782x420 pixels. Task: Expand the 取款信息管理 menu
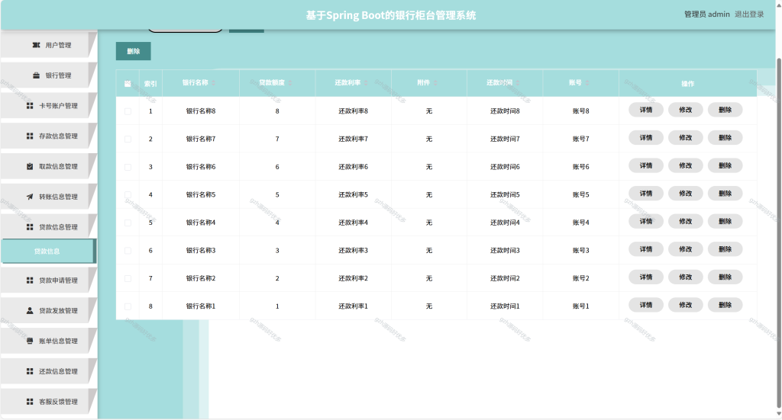tap(48, 167)
